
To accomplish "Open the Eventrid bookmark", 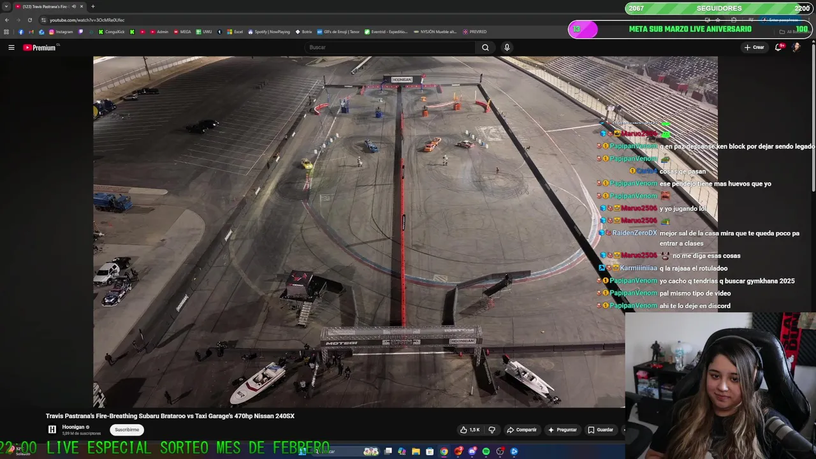I will [x=386, y=32].
